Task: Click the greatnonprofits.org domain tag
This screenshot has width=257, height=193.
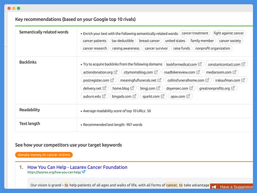Action: [217, 88]
